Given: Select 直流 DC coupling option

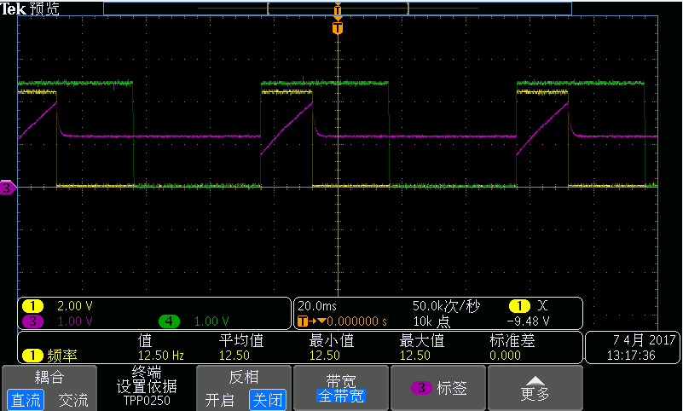Looking at the screenshot, I should click(x=26, y=400).
